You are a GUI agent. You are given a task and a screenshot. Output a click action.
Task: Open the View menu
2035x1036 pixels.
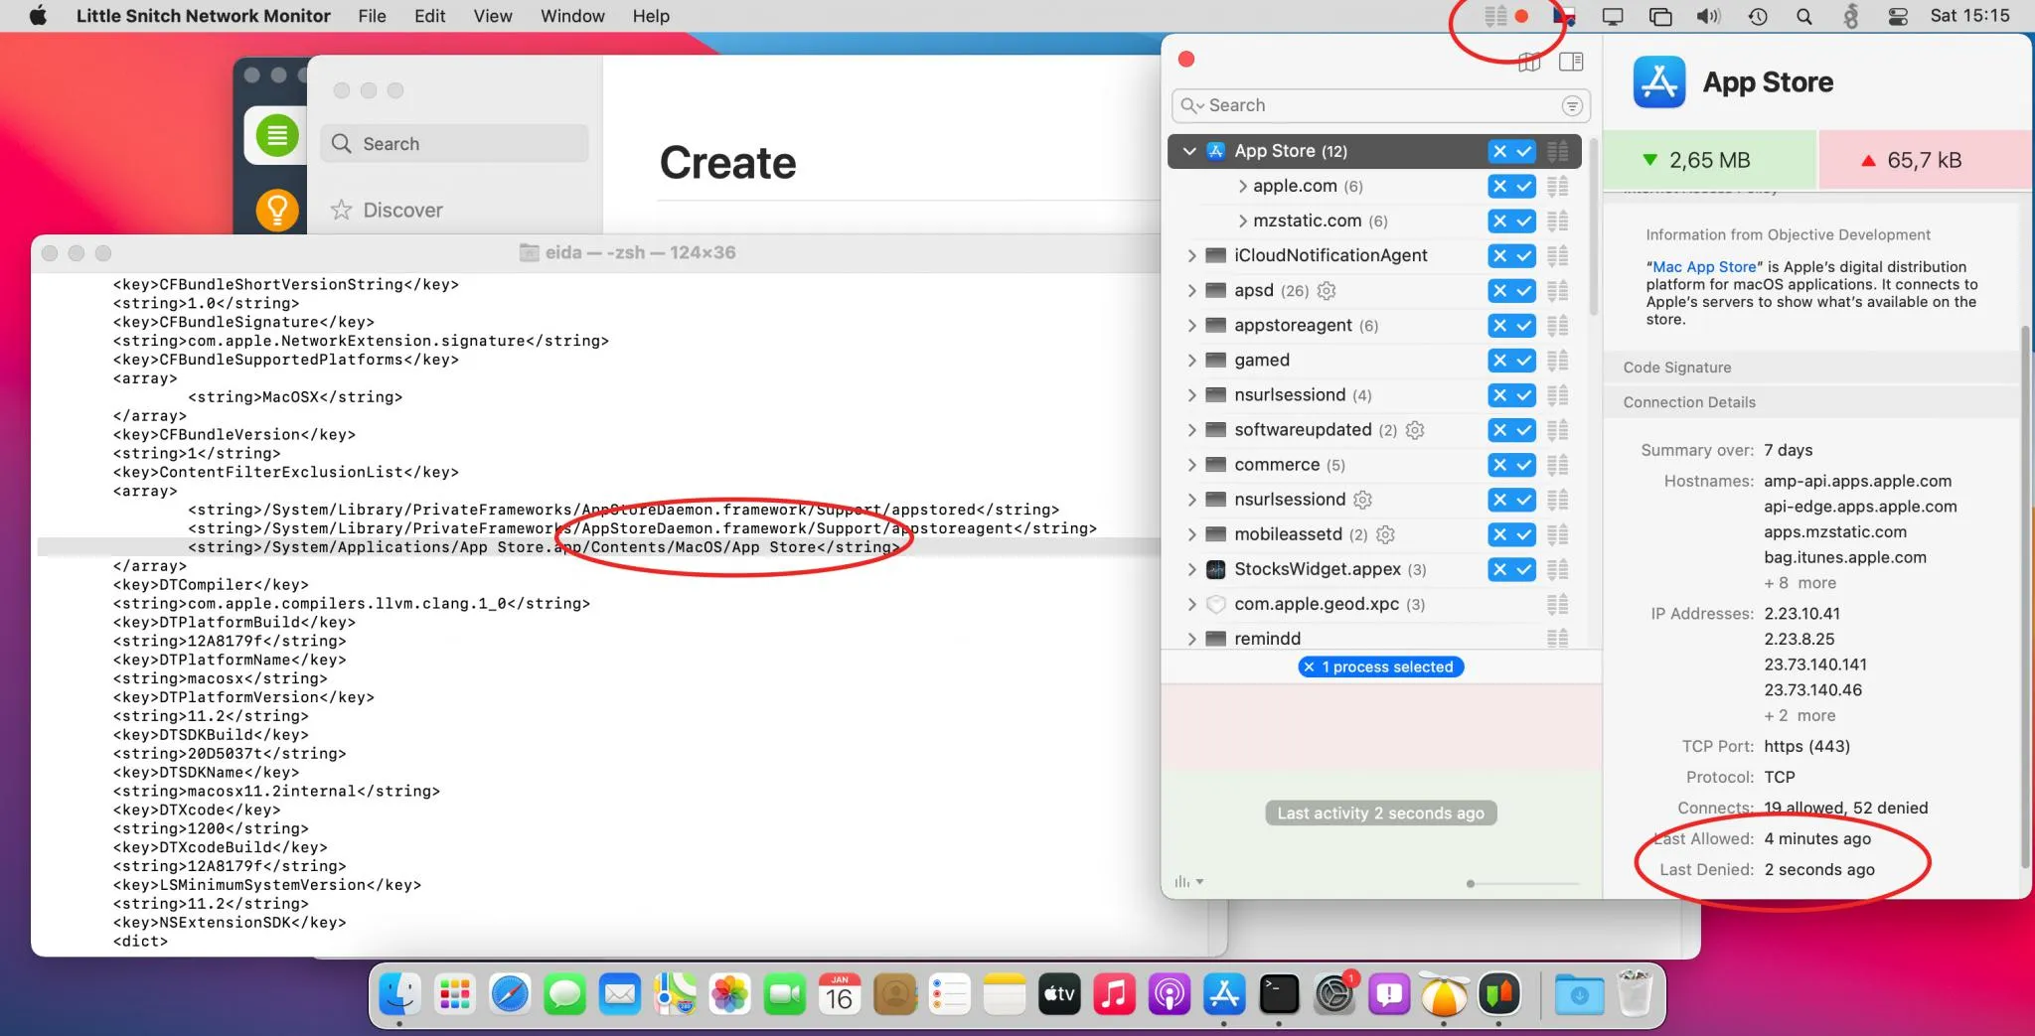coord(493,16)
